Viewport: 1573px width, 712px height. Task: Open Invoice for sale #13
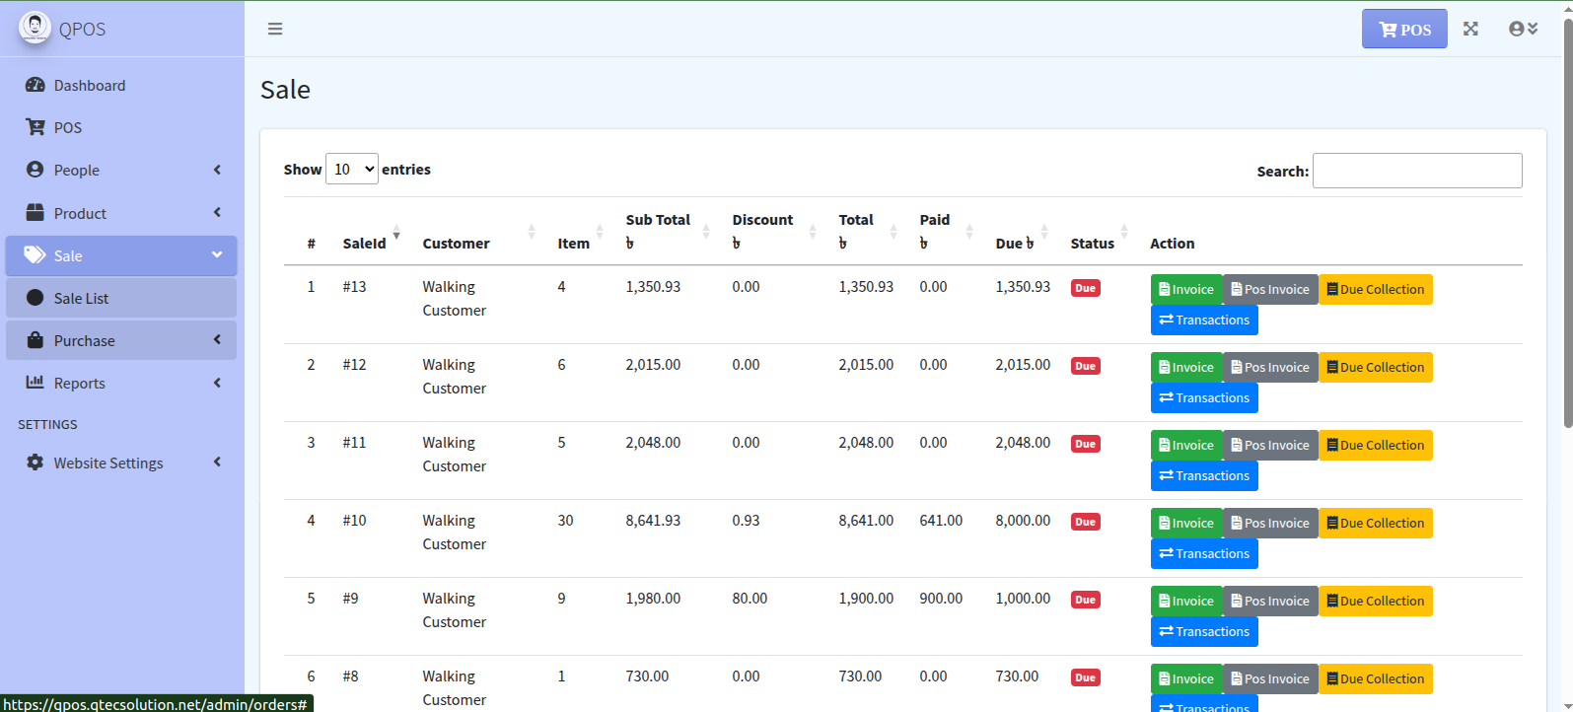click(x=1186, y=290)
